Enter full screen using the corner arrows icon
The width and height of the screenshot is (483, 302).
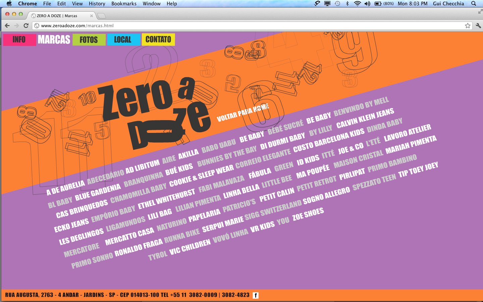click(x=480, y=12)
